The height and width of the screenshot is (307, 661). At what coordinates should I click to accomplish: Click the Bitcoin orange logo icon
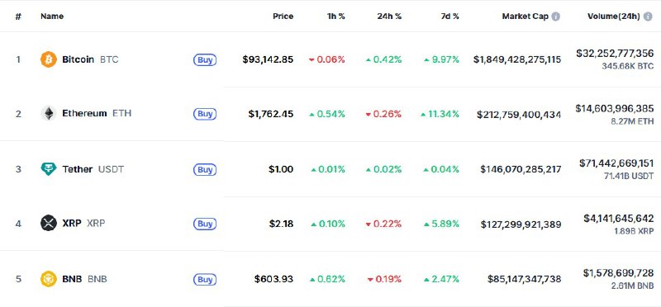pyautogui.click(x=49, y=59)
